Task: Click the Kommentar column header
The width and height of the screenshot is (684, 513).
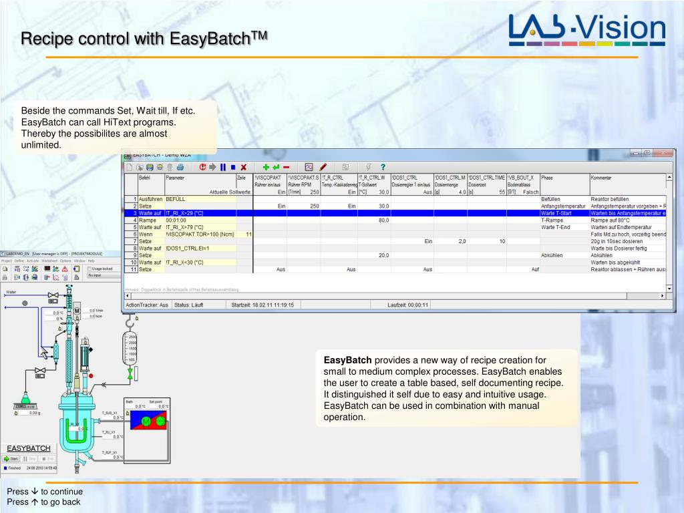Action: click(x=628, y=184)
